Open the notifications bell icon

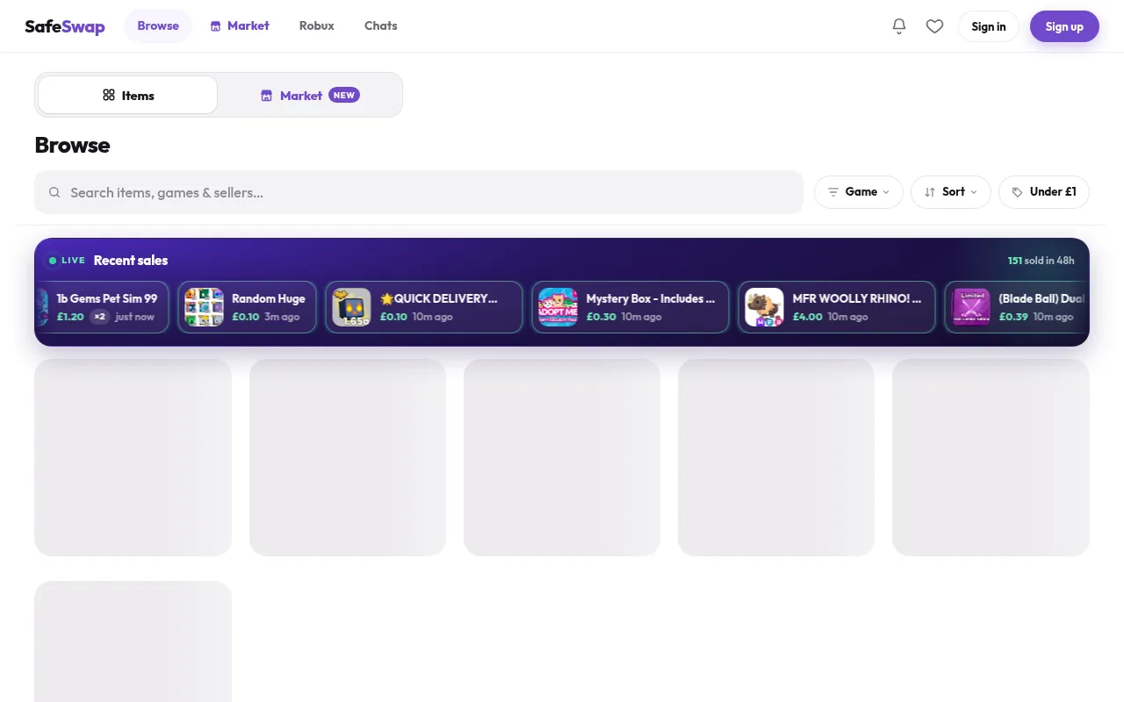point(898,26)
